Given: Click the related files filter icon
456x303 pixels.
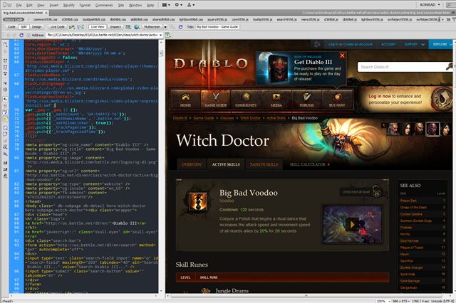Looking at the screenshot, I should coord(454,19).
